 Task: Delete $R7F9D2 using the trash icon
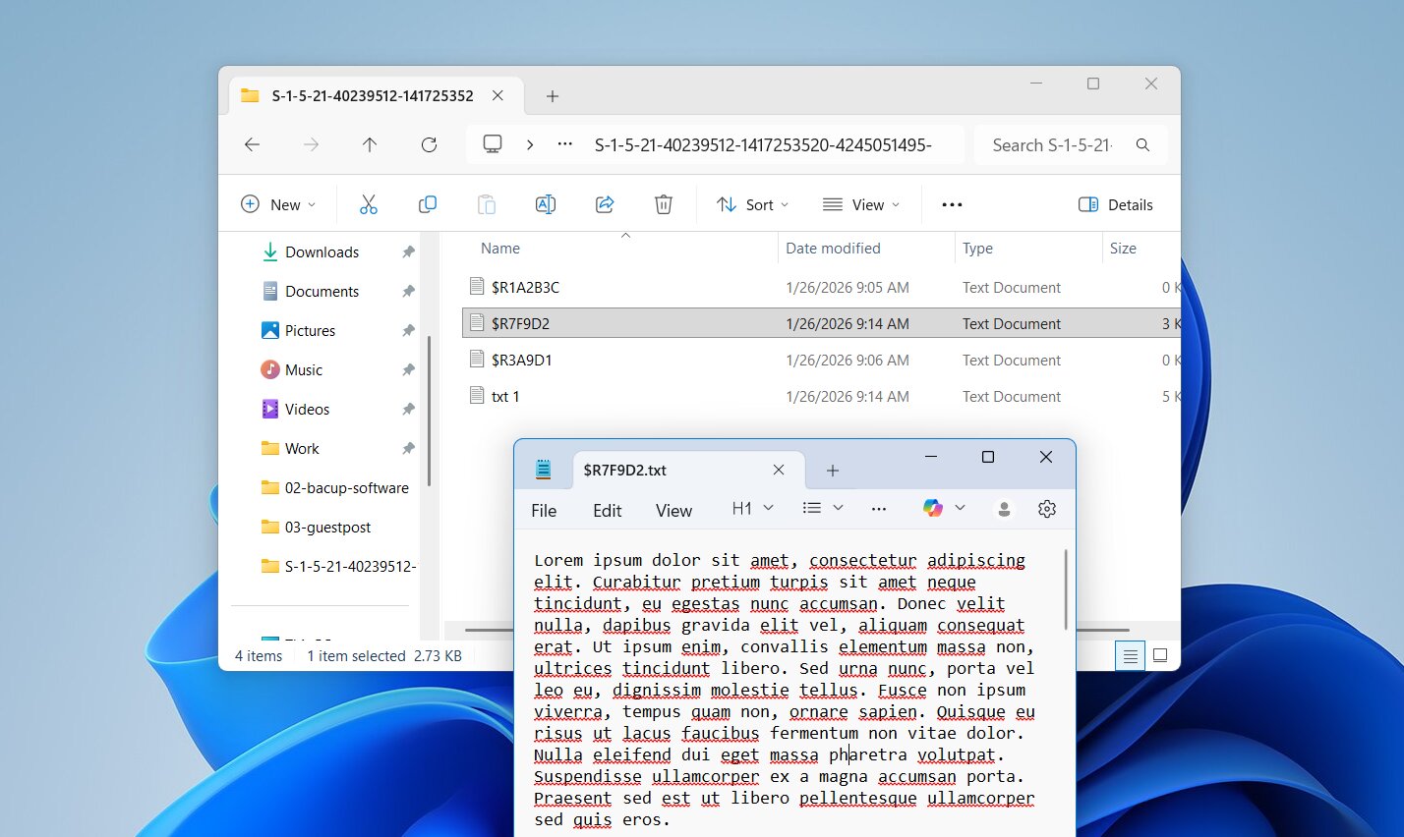tap(663, 203)
